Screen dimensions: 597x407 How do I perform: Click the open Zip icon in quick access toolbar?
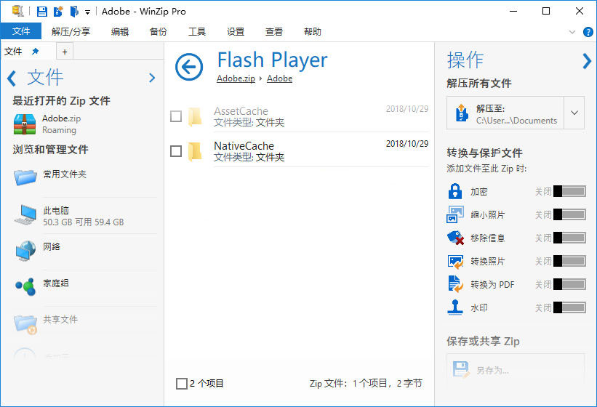tap(74, 12)
